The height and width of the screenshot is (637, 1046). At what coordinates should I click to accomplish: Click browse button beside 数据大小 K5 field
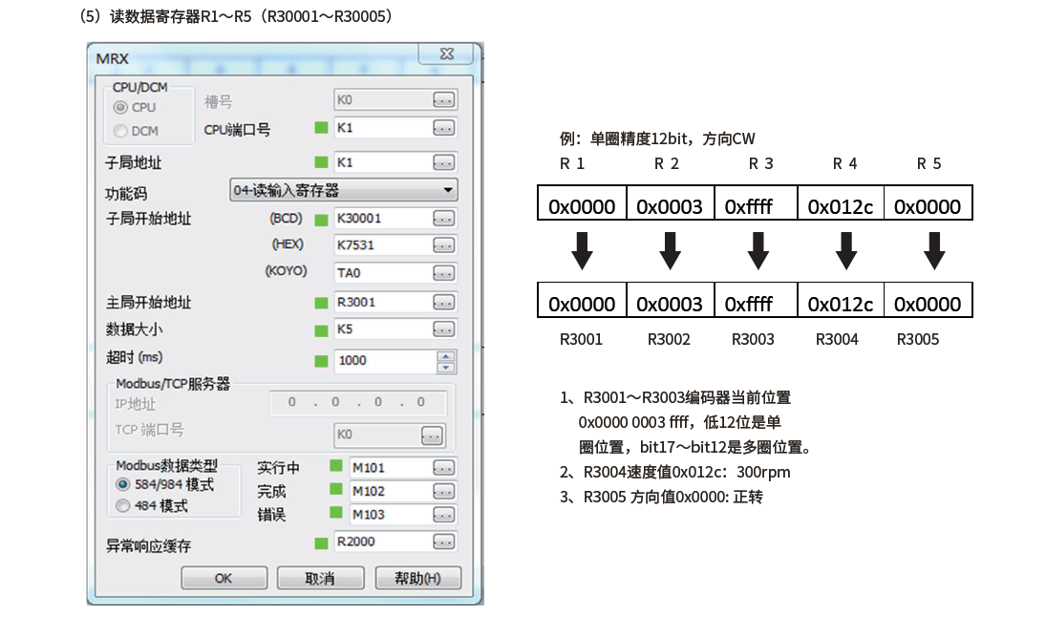[x=444, y=330]
